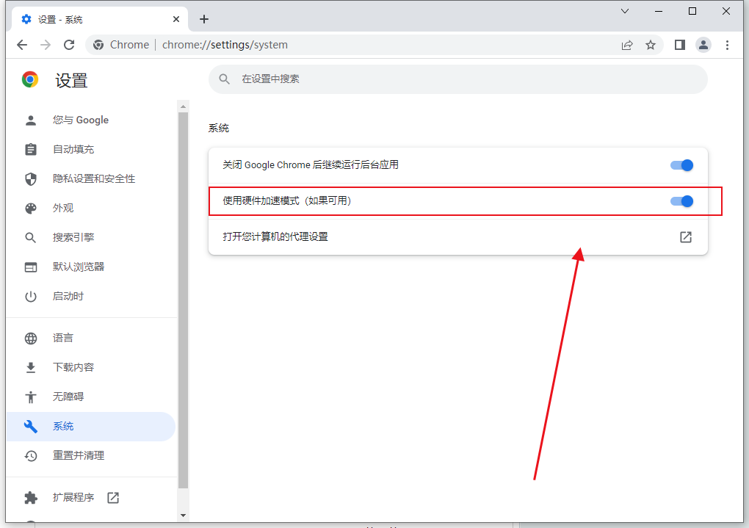Open 默认浏览器 settings section
This screenshot has height=528, width=749.
tap(91, 267)
